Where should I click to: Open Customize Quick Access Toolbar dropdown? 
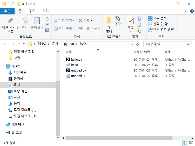coord(23,4)
